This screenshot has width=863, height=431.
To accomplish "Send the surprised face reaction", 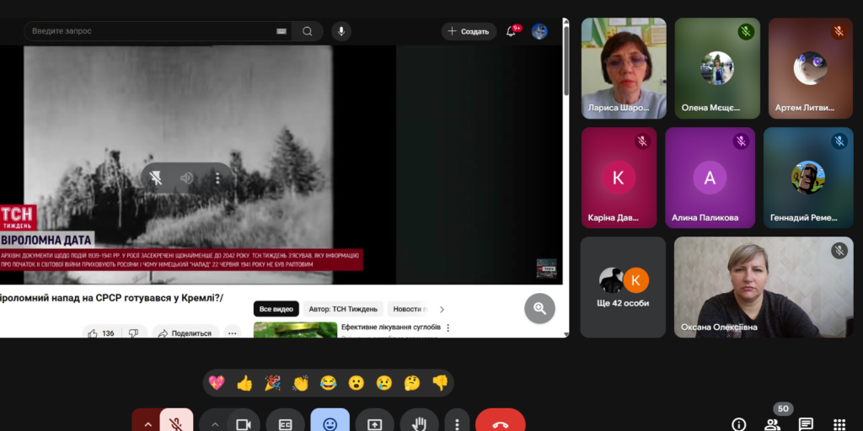I will 356,383.
